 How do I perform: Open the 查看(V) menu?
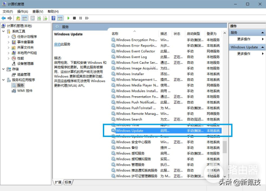tap(38, 12)
